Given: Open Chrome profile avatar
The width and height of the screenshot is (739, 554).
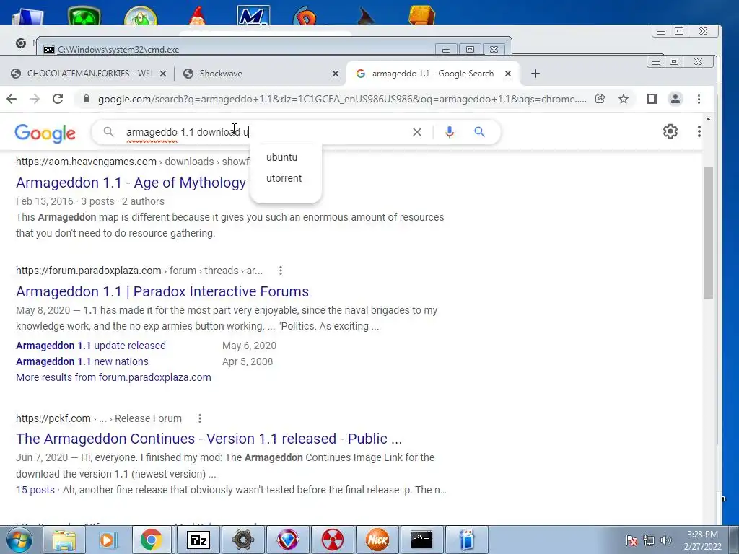Looking at the screenshot, I should coord(675,99).
